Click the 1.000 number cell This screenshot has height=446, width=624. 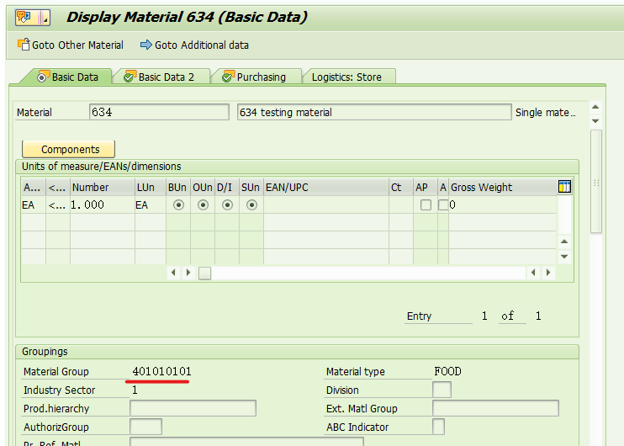click(103, 205)
